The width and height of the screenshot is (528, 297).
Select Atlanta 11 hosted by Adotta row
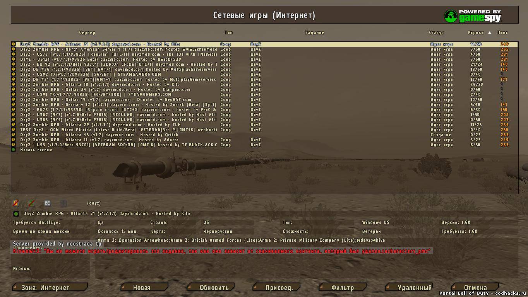tap(264, 140)
